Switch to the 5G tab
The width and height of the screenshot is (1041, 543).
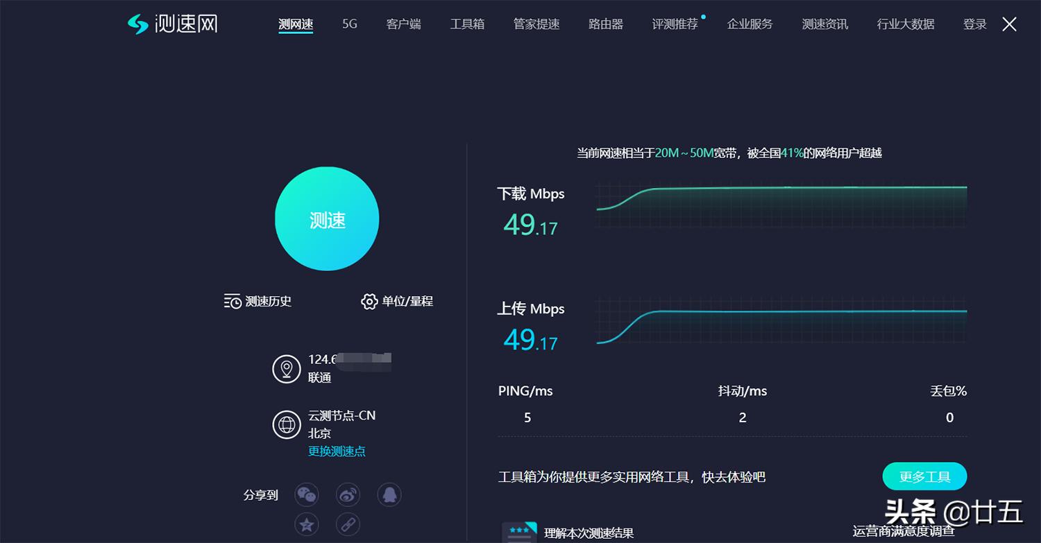[348, 24]
